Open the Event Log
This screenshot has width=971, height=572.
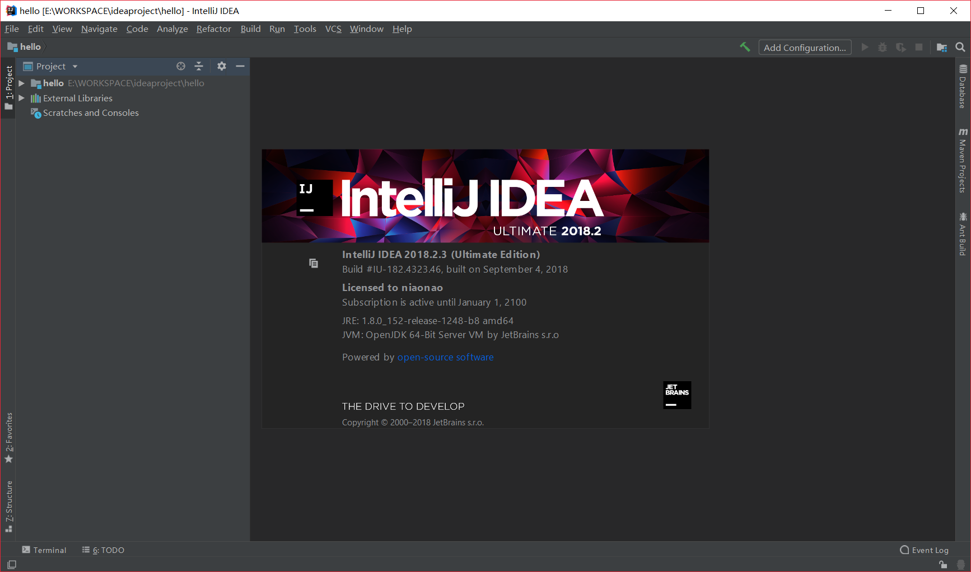tap(924, 550)
